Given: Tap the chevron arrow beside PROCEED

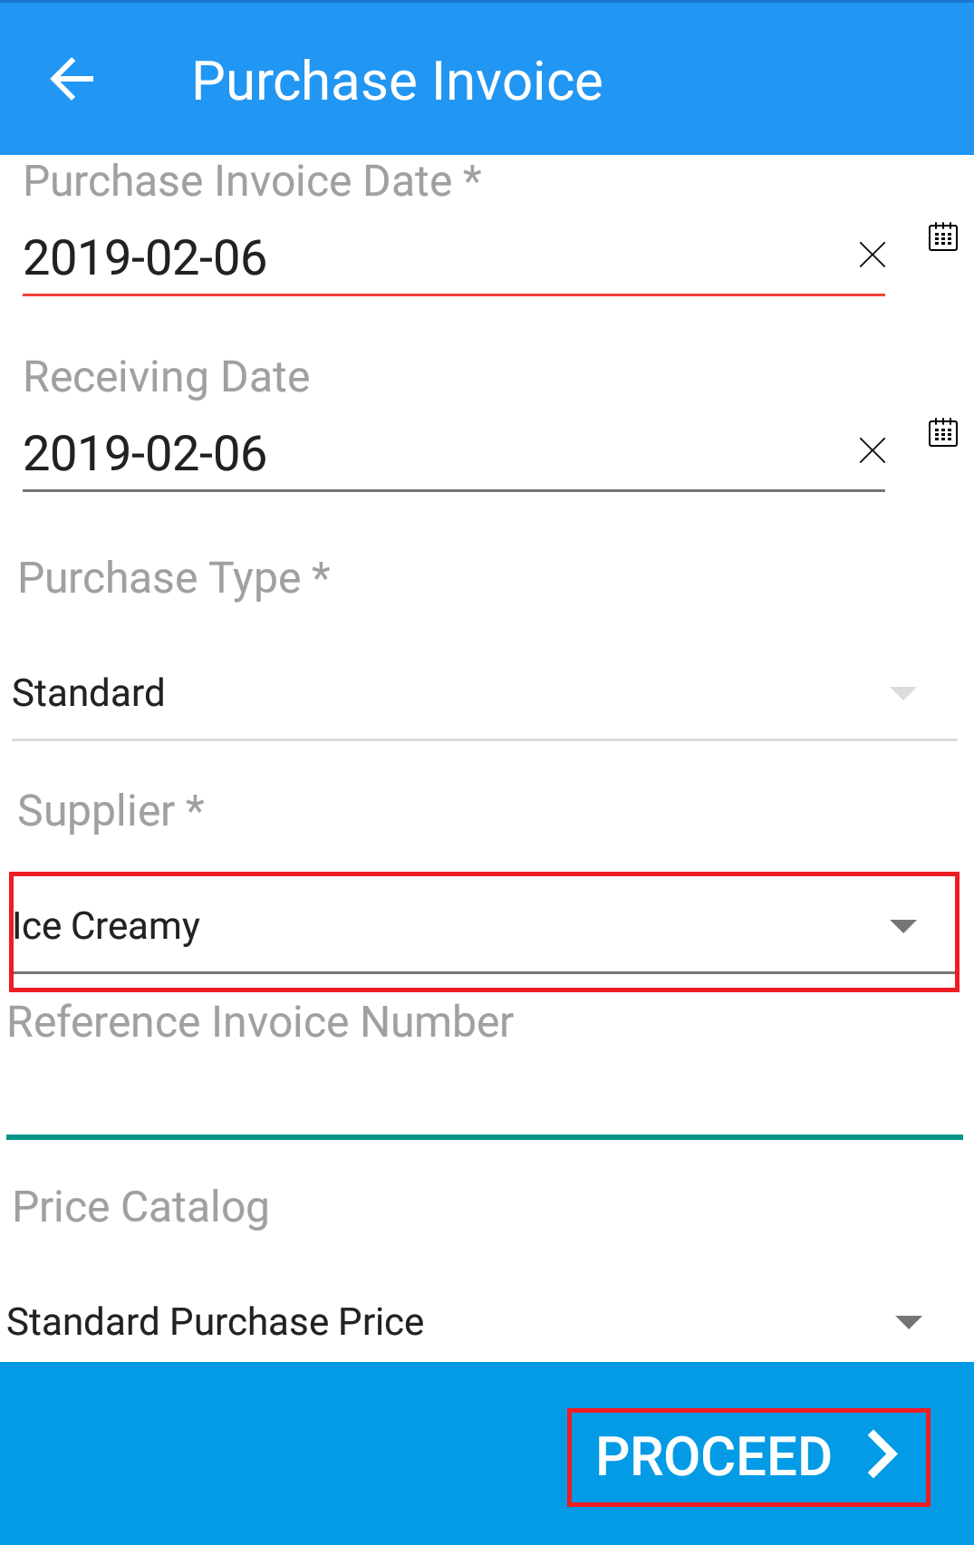Looking at the screenshot, I should click(x=882, y=1455).
